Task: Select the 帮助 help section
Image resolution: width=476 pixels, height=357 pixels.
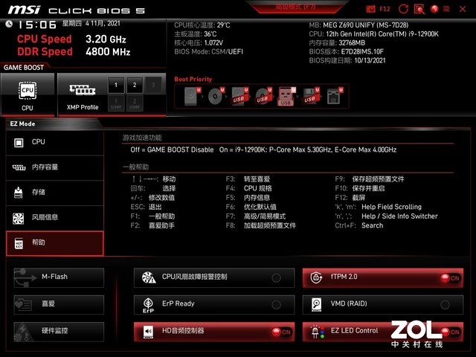Action: [54, 243]
